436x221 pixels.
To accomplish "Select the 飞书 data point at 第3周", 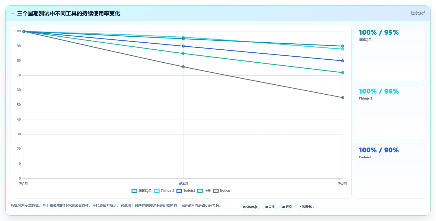I will point(343,73).
